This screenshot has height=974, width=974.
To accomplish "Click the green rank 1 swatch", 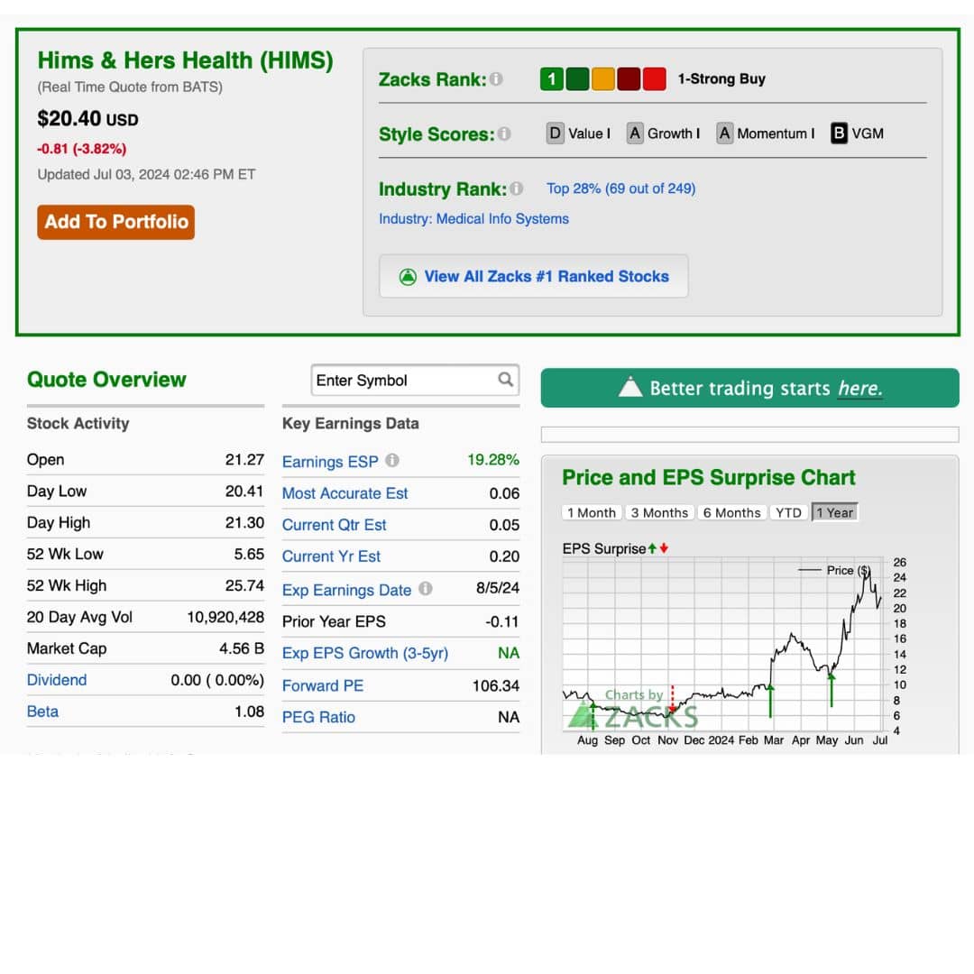I will pyautogui.click(x=552, y=78).
